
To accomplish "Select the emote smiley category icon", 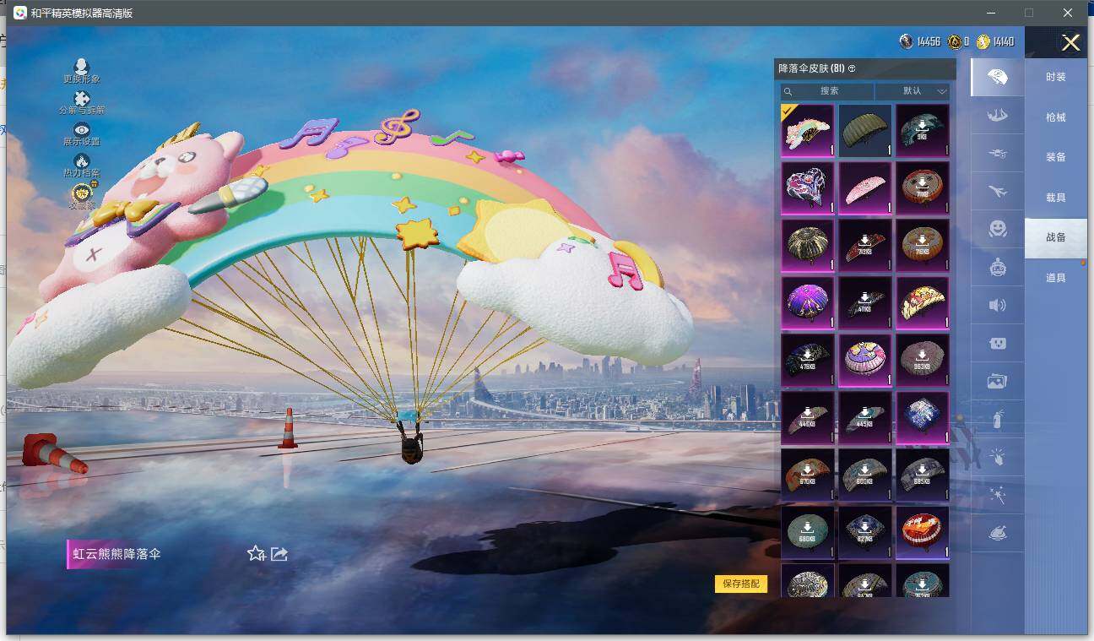I will coord(997,229).
